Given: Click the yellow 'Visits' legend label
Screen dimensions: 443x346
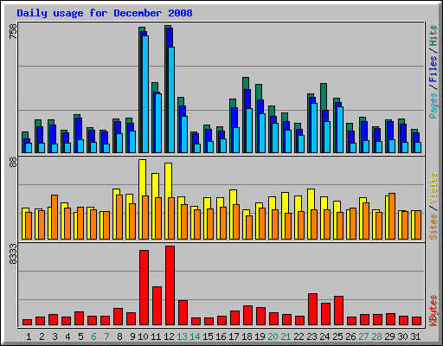Looking at the screenshot, I should [433, 189].
